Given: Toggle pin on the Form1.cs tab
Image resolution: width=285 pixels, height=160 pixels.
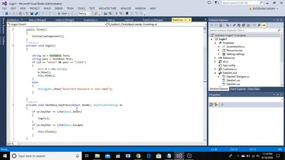Looking at the screenshot, I should pos(186,20).
